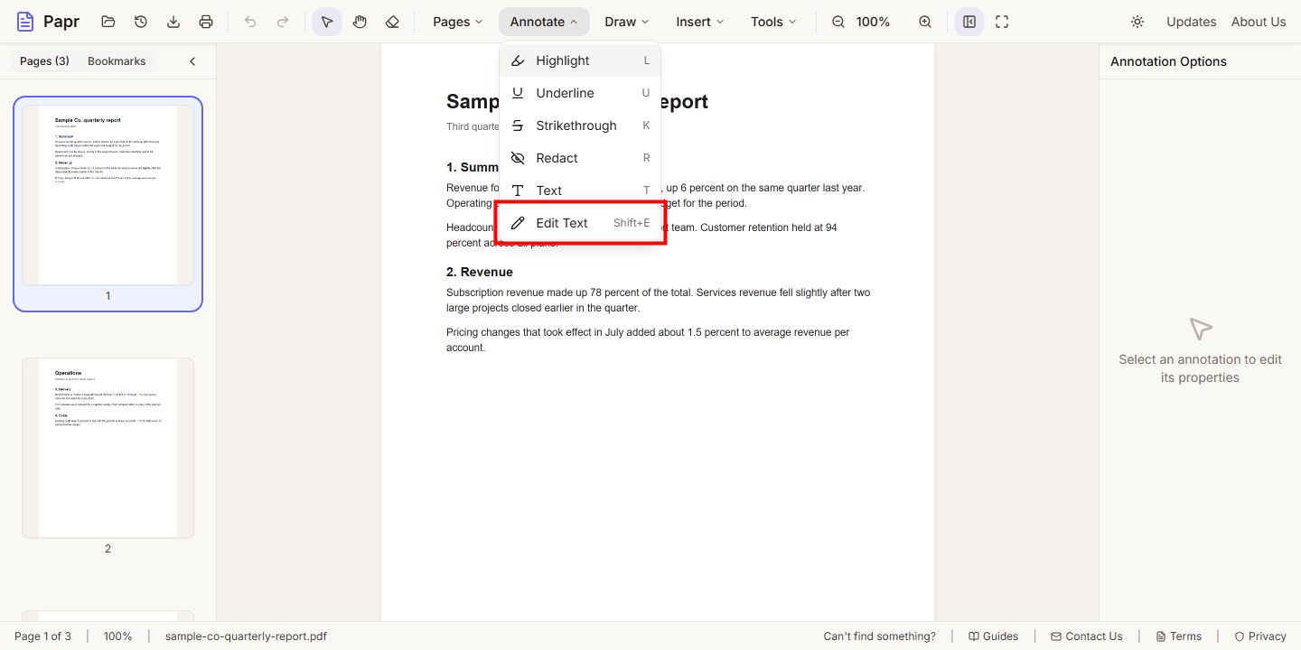Choose Highlight from the Annotate menu
The width and height of the screenshot is (1301, 650).
pos(580,60)
